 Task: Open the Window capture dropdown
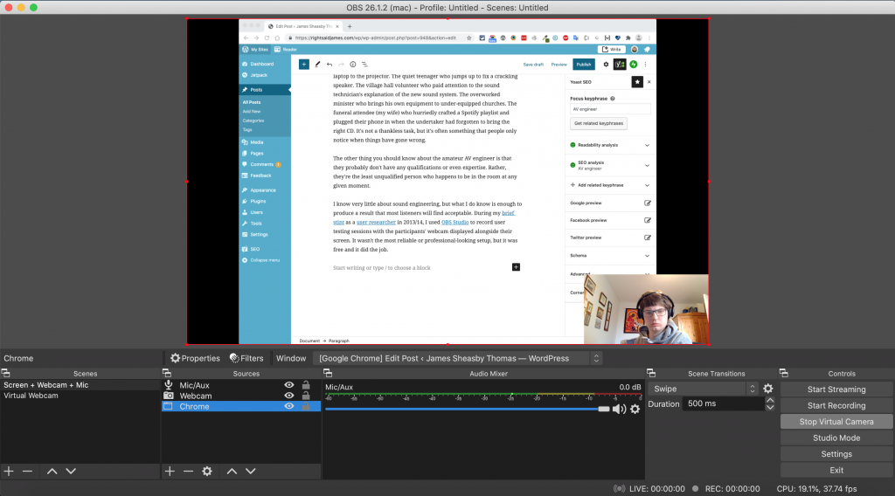(x=456, y=358)
